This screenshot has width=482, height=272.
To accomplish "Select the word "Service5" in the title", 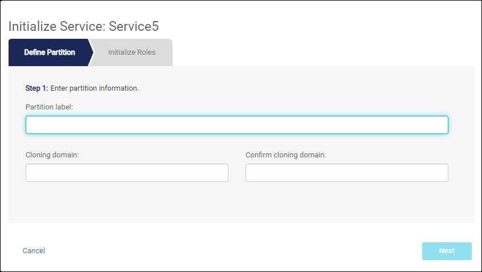I will pyautogui.click(x=134, y=26).
